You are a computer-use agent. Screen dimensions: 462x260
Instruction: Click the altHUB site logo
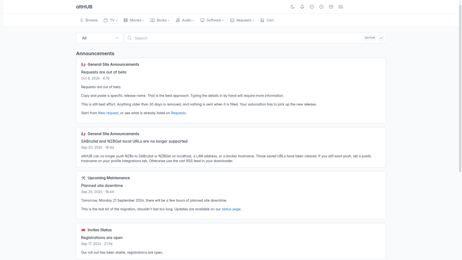coord(84,7)
